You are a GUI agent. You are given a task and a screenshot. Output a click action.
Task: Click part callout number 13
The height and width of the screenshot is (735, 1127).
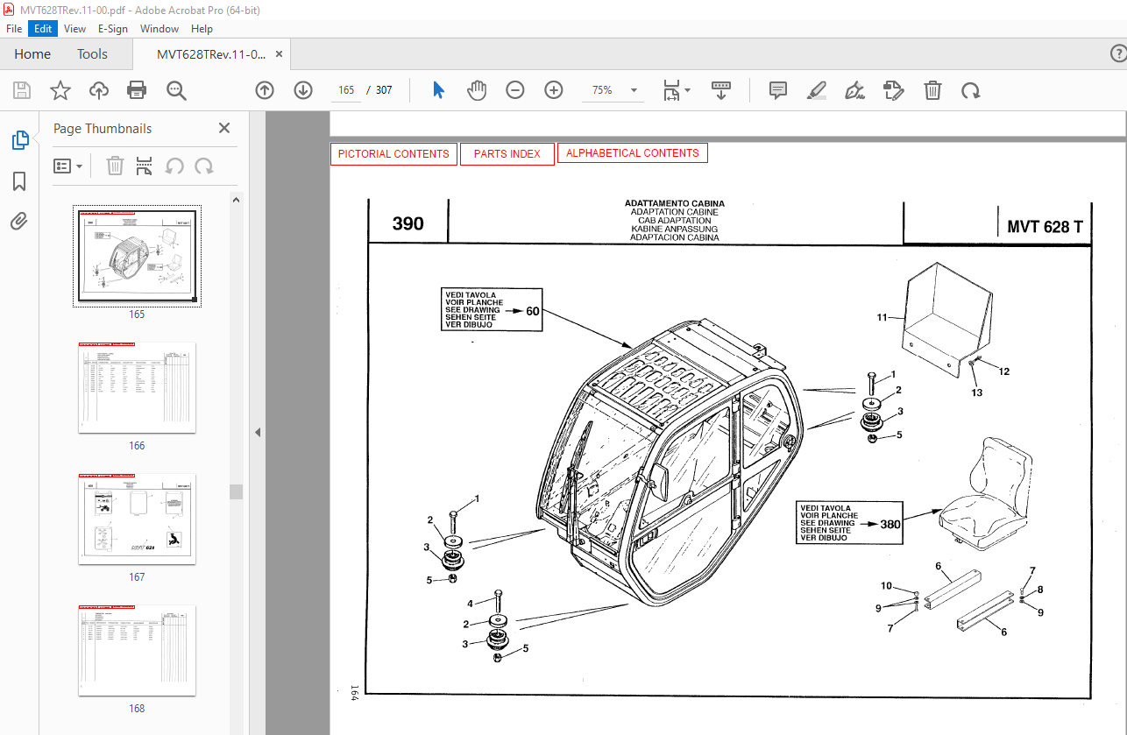[976, 392]
